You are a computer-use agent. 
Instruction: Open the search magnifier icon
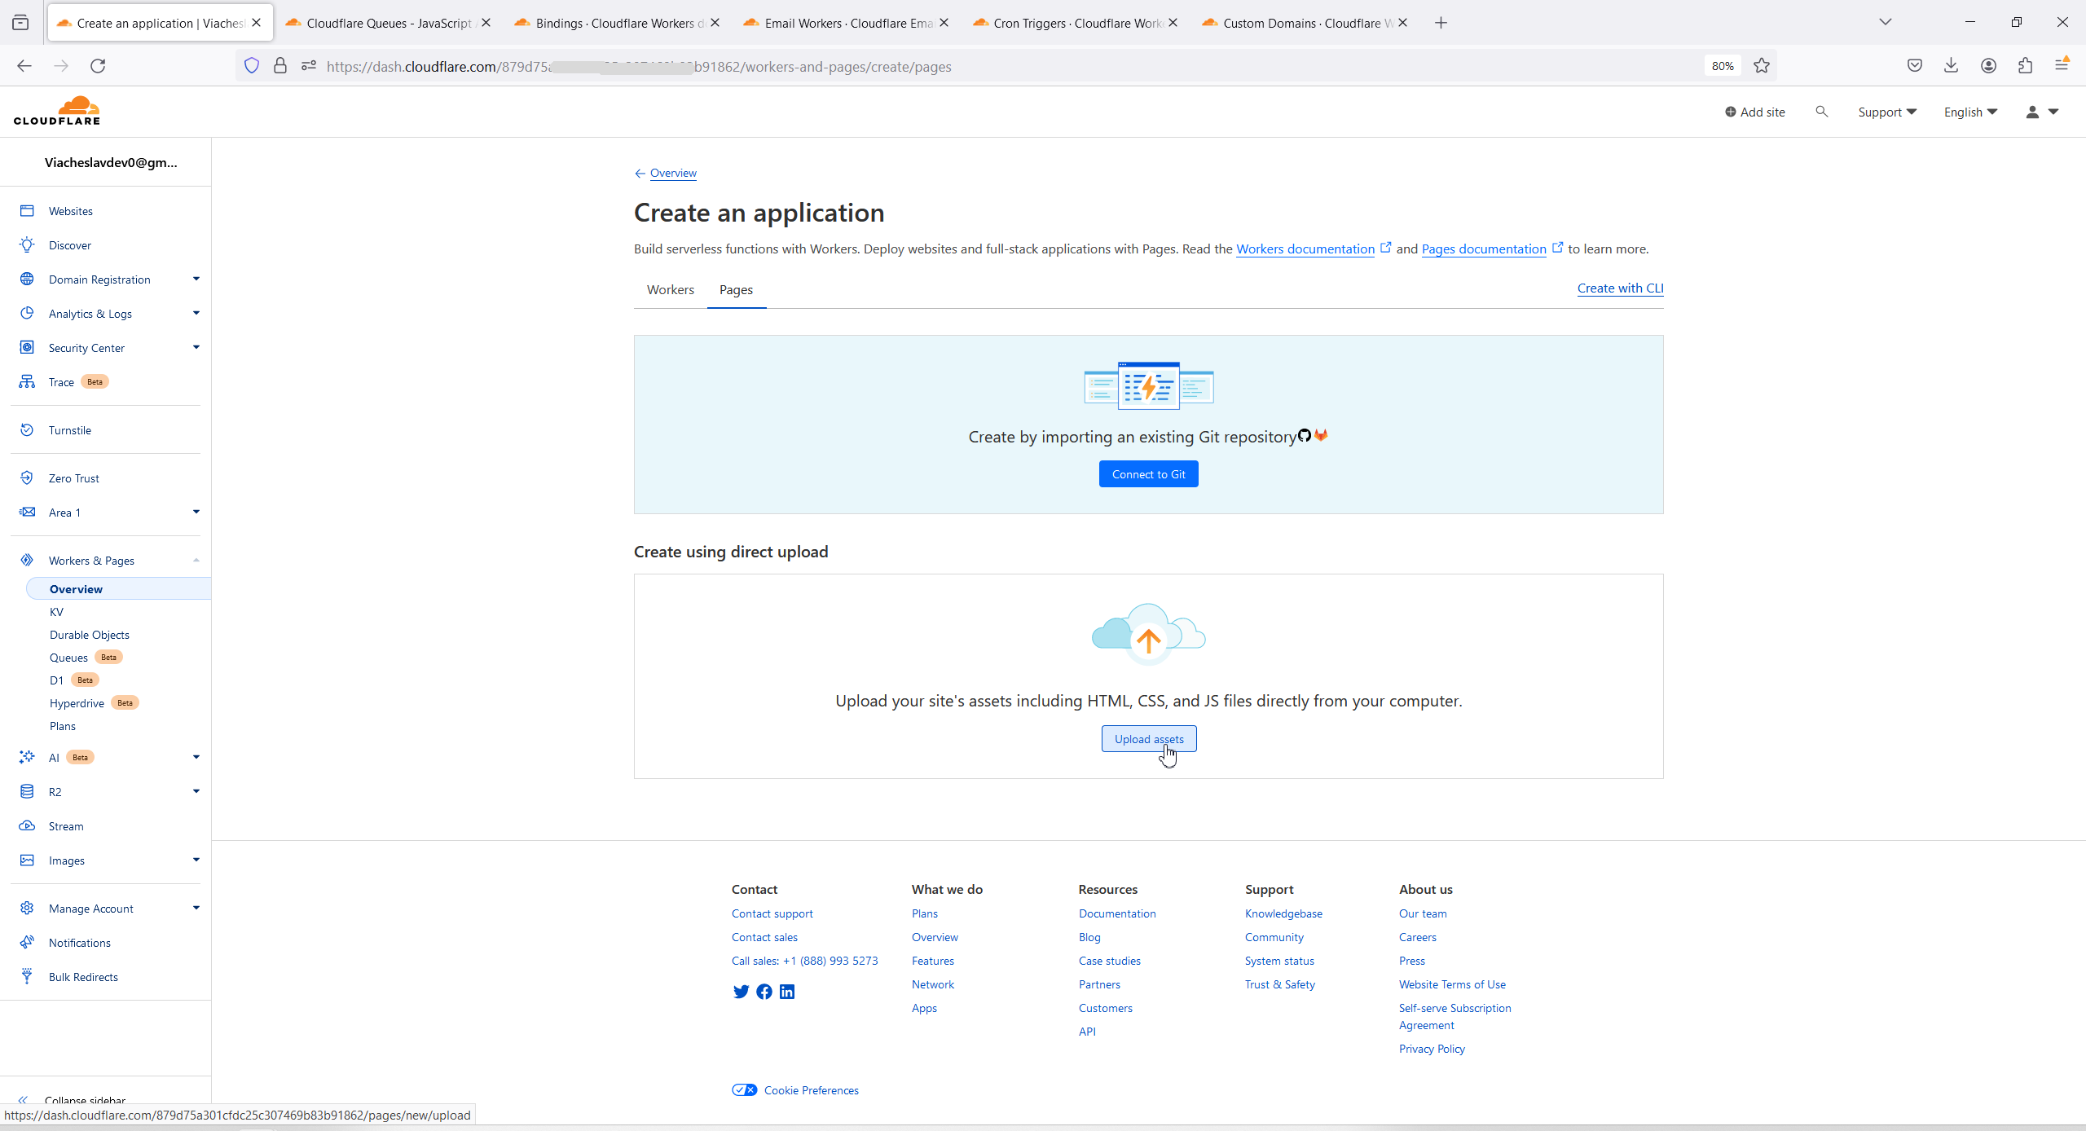1821,112
